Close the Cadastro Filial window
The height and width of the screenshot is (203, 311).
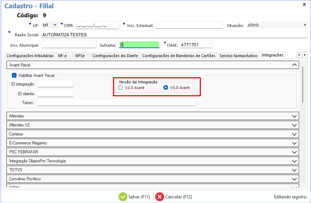pos(305,5)
